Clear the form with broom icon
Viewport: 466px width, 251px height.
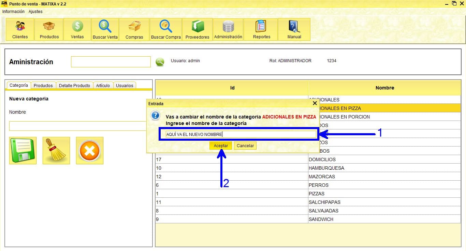pos(56,151)
